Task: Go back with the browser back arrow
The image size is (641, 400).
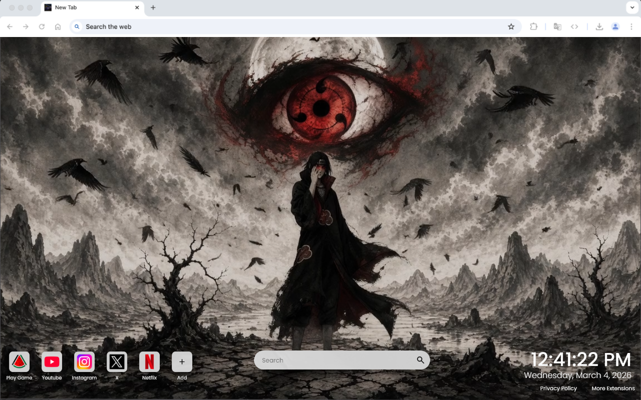Action: point(10,26)
